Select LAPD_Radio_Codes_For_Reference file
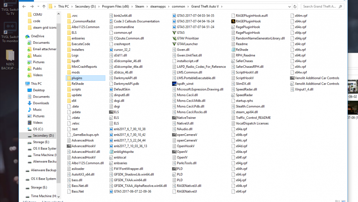The width and height of the screenshot is (358, 202). (199, 67)
